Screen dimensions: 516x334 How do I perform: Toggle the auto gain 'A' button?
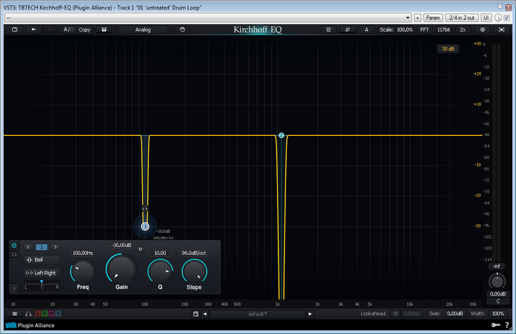[366, 30]
